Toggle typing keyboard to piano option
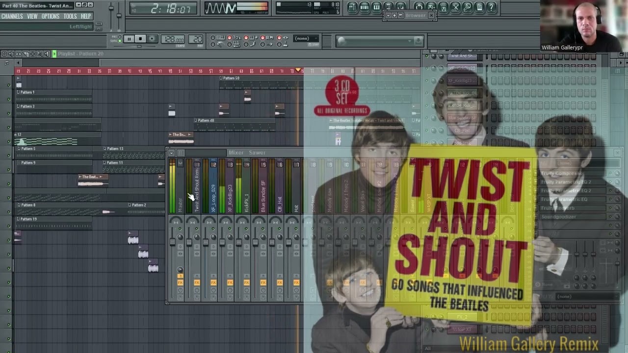 pos(212,38)
